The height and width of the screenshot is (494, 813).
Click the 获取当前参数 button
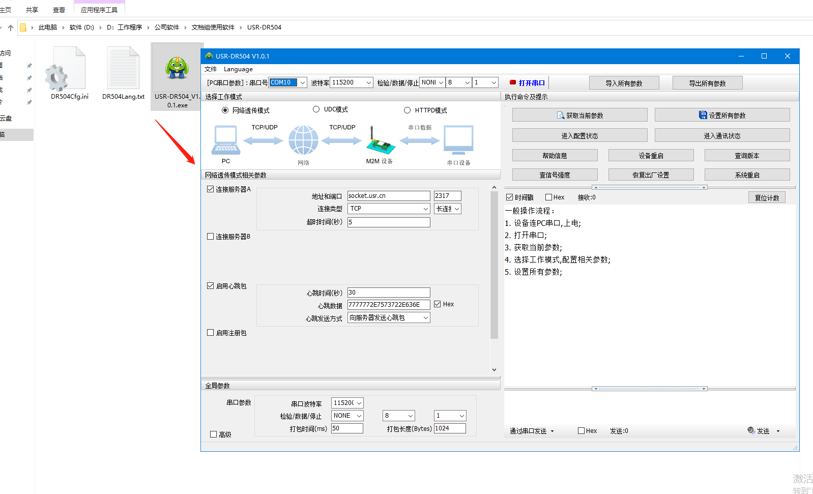(579, 115)
